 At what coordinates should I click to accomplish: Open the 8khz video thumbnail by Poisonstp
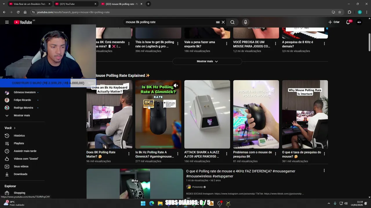135,184
